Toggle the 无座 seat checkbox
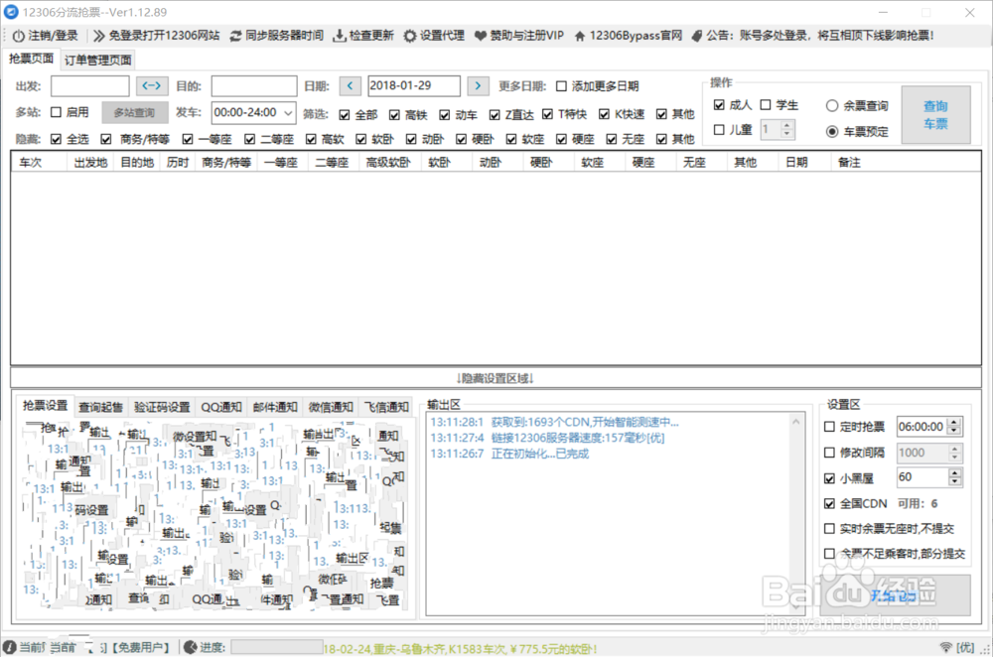 click(x=611, y=139)
